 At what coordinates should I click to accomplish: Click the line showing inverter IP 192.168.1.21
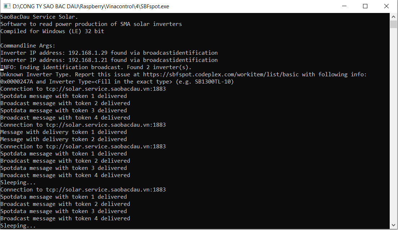108,60
